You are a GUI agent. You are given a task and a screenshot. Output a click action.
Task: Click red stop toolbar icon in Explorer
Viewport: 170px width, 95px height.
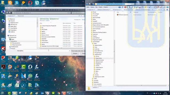tap(125, 7)
